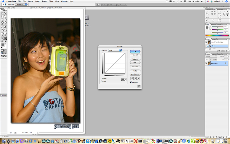
Task: Choose the Magic Wand tool
Action: [x=5, y=16]
